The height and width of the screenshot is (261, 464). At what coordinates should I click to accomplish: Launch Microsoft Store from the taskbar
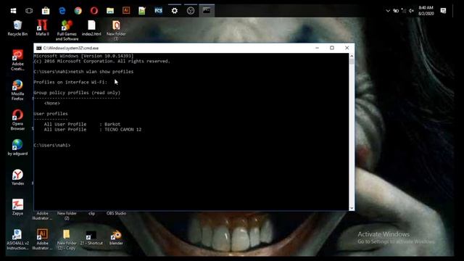[46, 11]
